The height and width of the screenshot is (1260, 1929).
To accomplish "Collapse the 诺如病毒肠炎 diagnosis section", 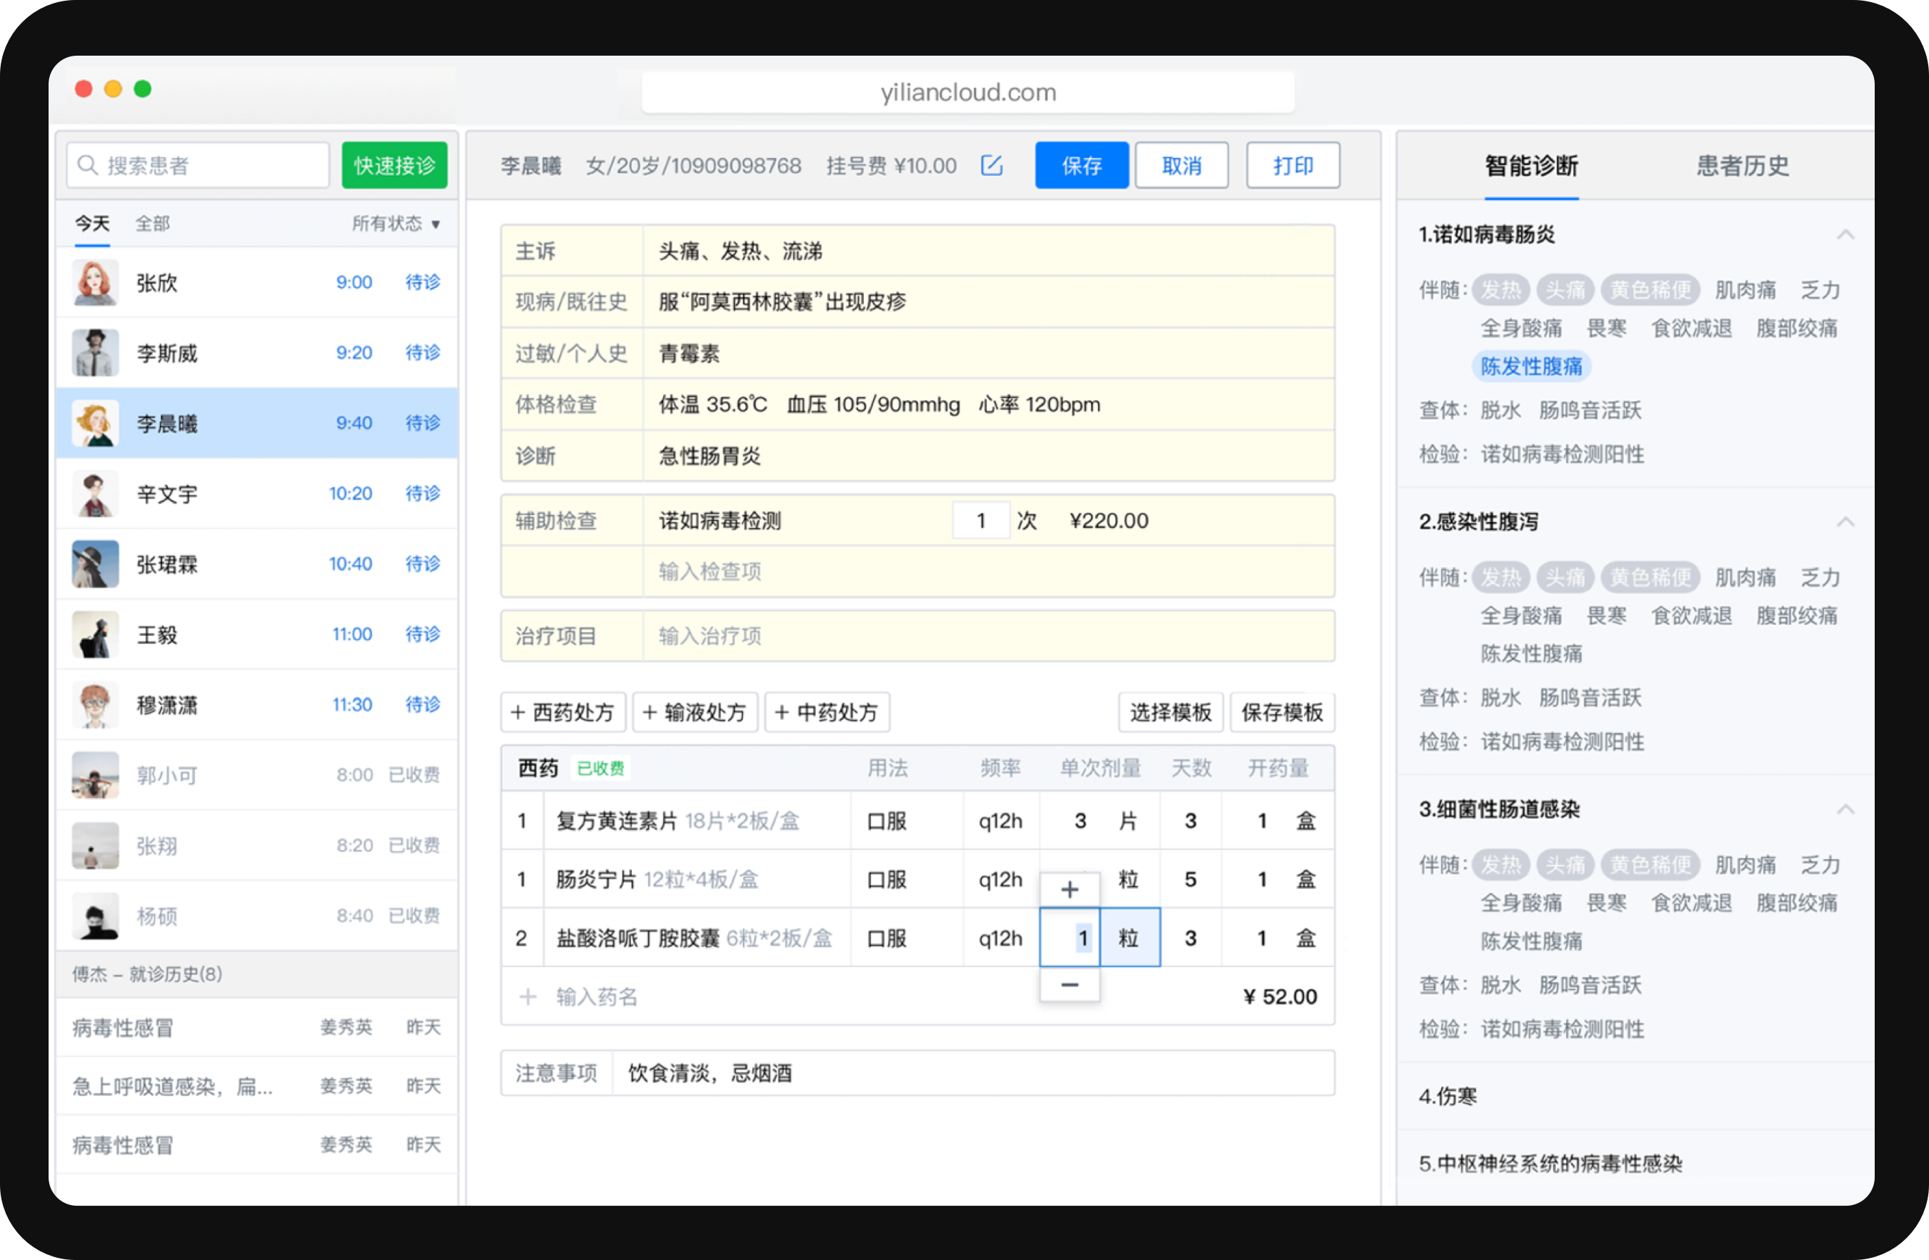I will click(x=1845, y=235).
